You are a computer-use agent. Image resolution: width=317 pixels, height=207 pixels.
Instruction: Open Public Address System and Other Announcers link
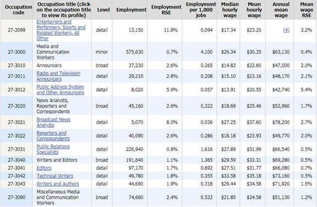[x=60, y=90]
